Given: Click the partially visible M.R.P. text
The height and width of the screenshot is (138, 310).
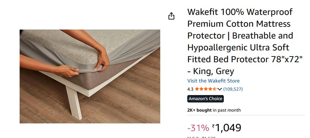Looking at the screenshot, I should pos(201,137).
